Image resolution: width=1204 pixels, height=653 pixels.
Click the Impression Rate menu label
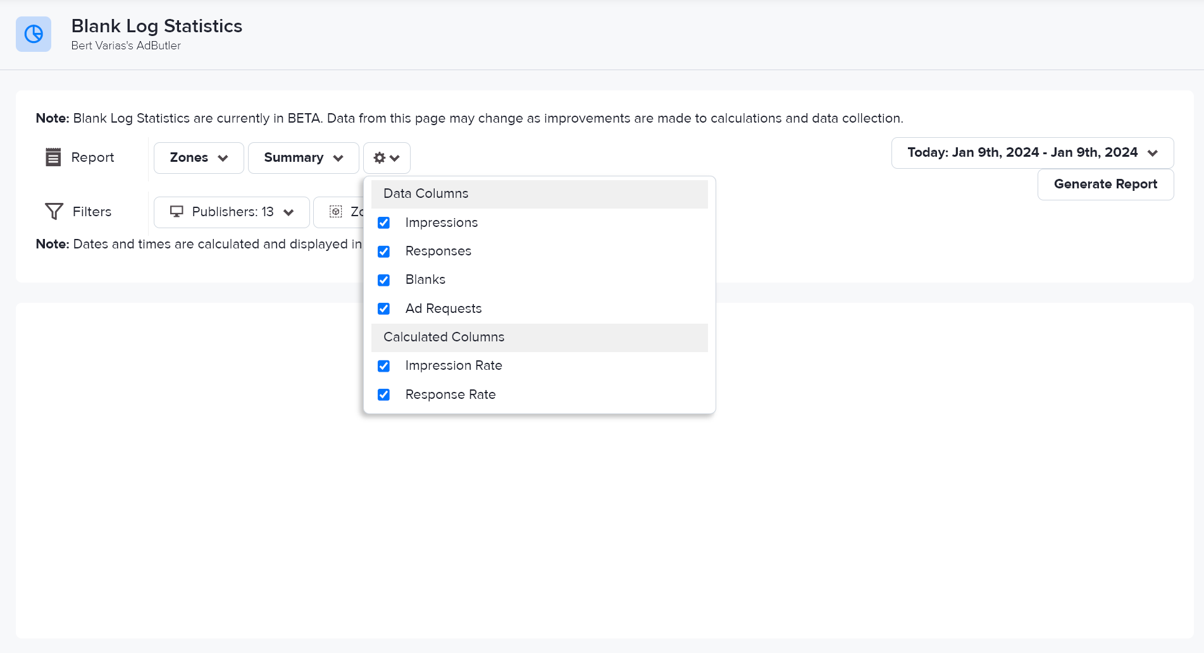[x=454, y=365]
